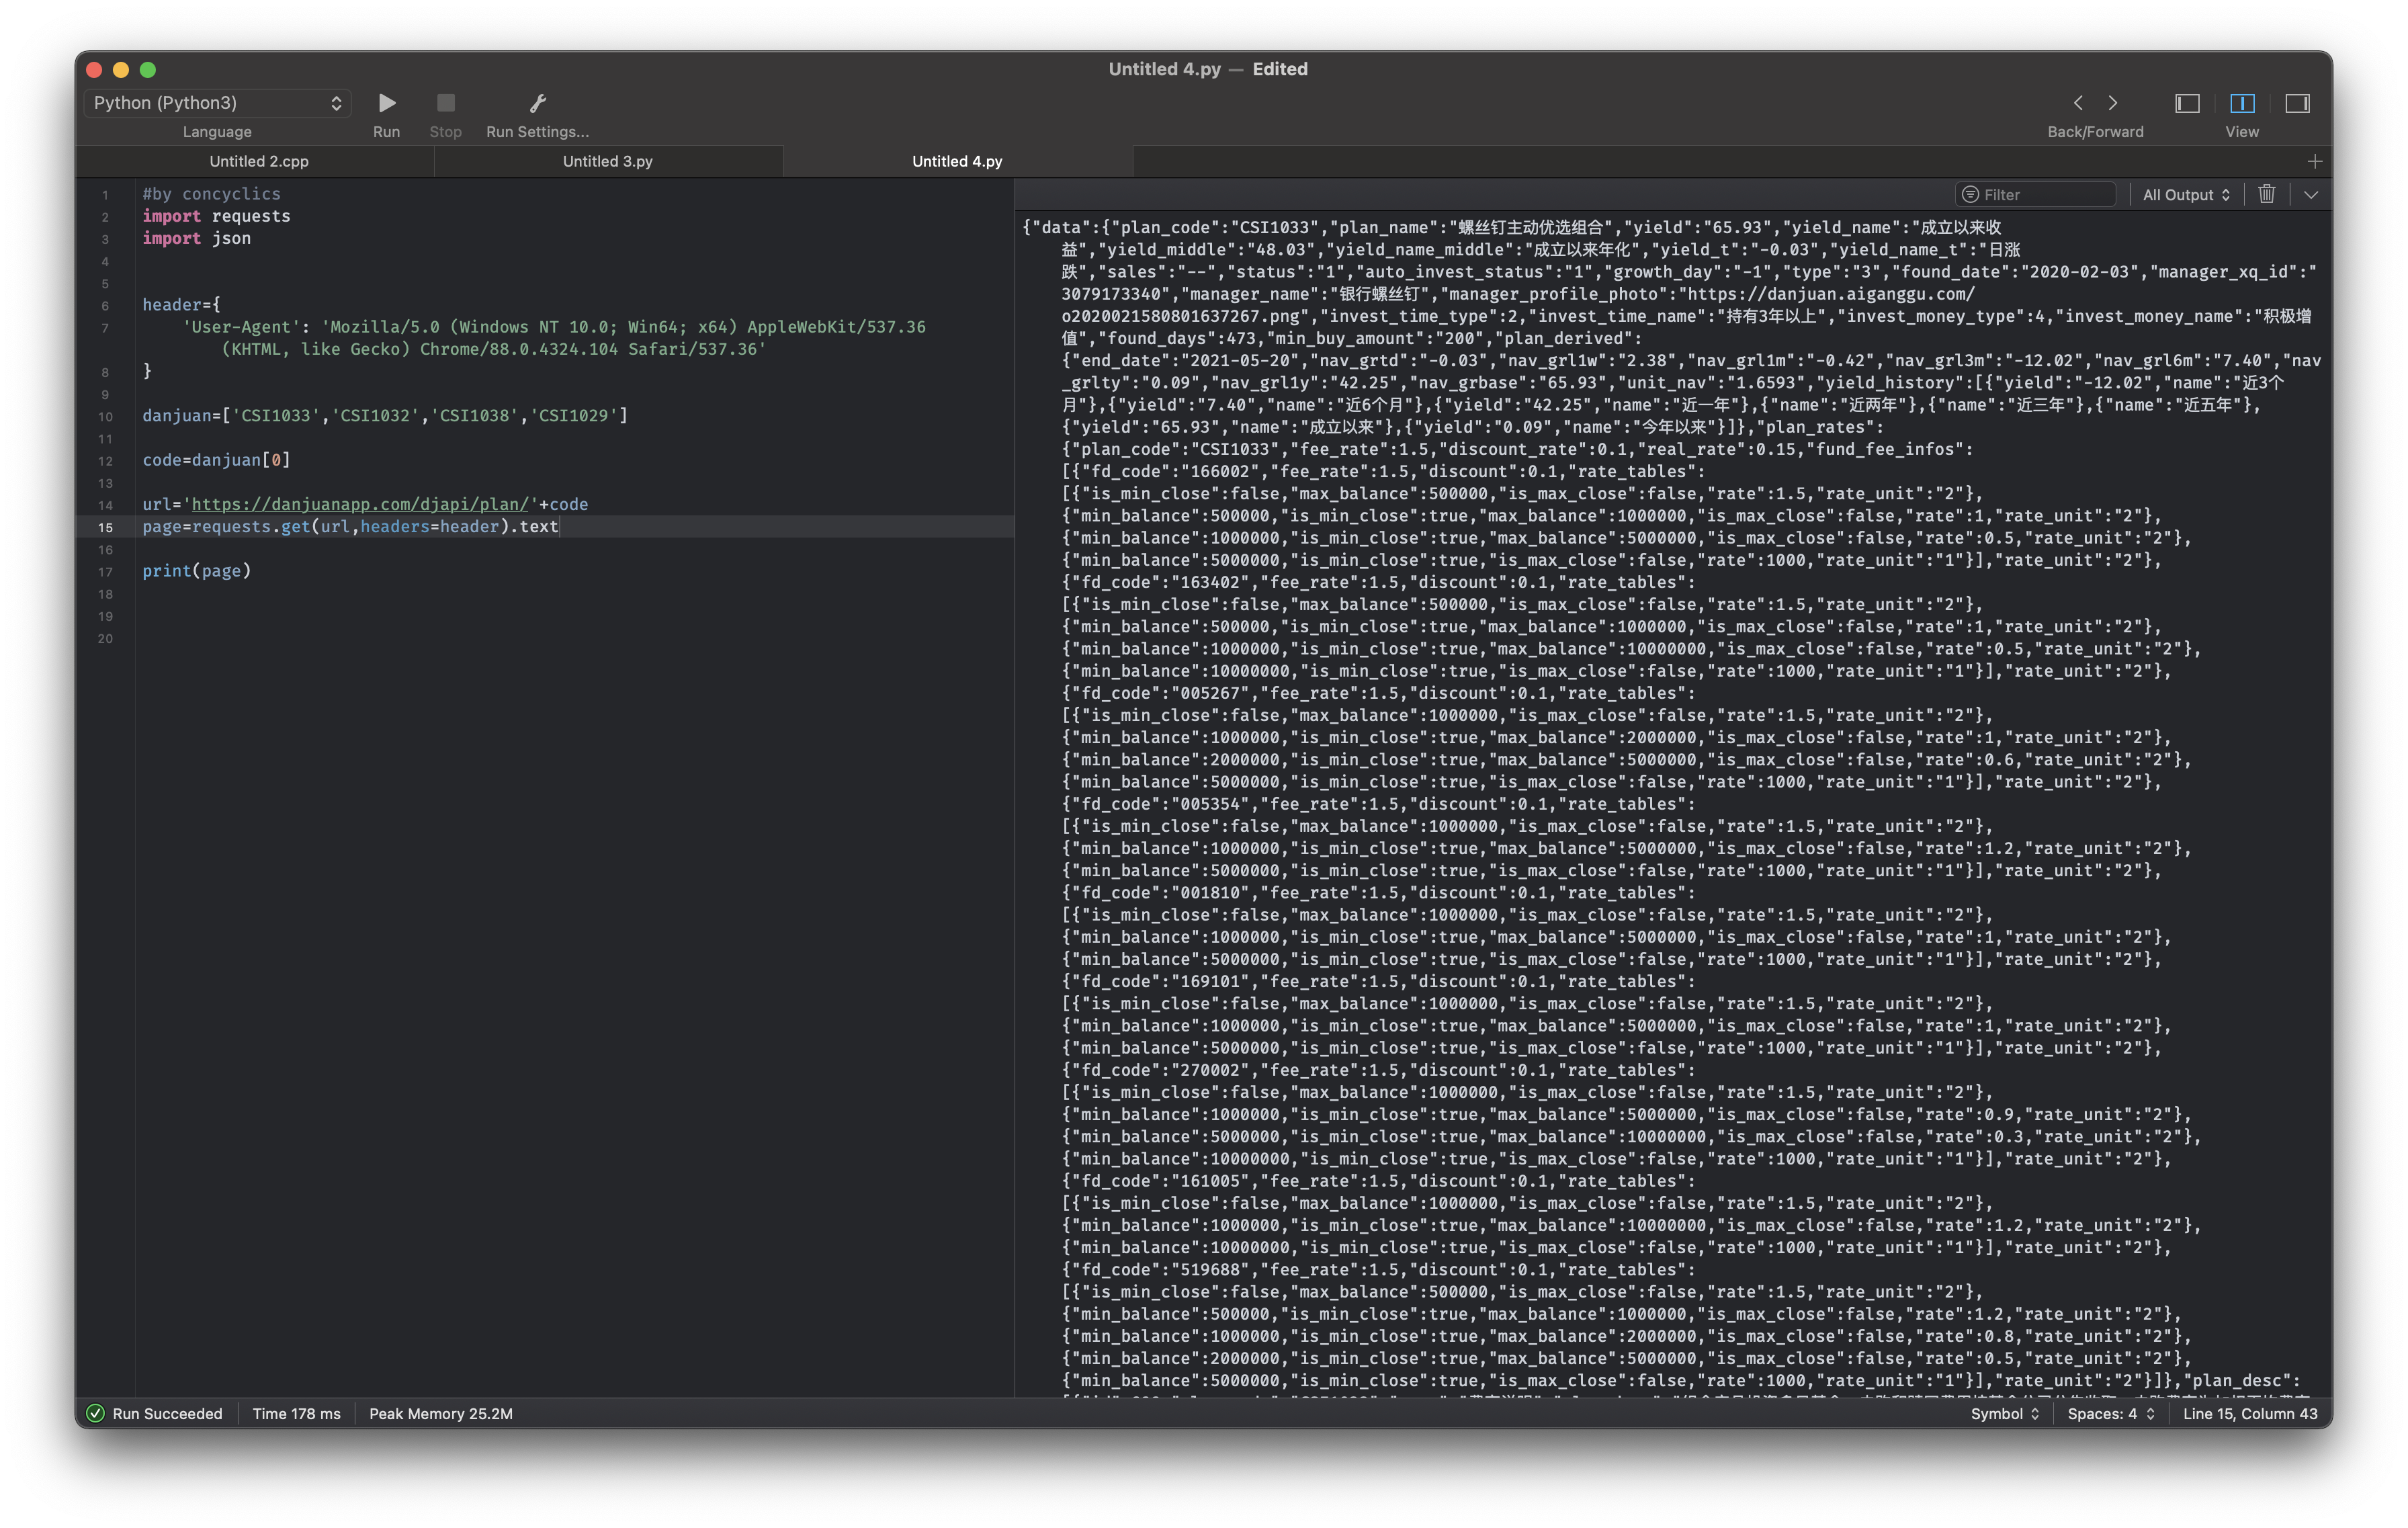Toggle split console center view button
The width and height of the screenshot is (2408, 1528).
point(2242,103)
